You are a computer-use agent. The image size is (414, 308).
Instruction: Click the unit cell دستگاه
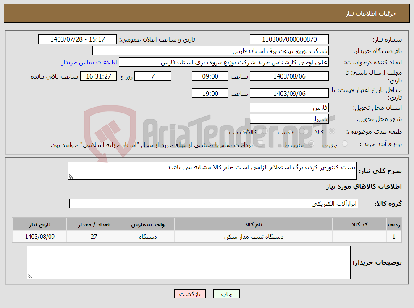[148, 237]
